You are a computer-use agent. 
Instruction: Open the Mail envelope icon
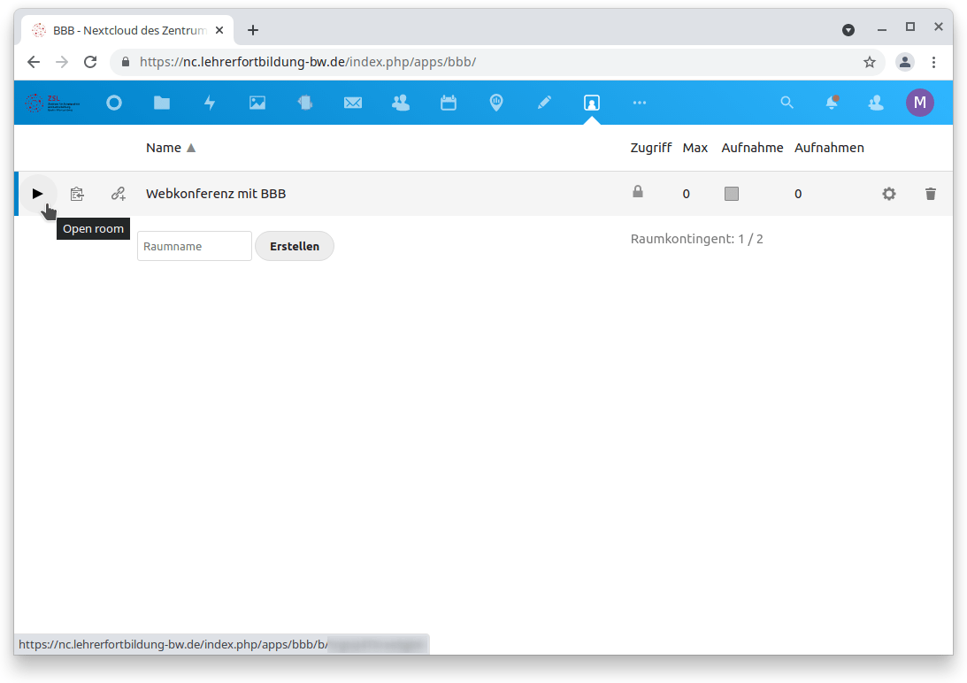tap(353, 103)
